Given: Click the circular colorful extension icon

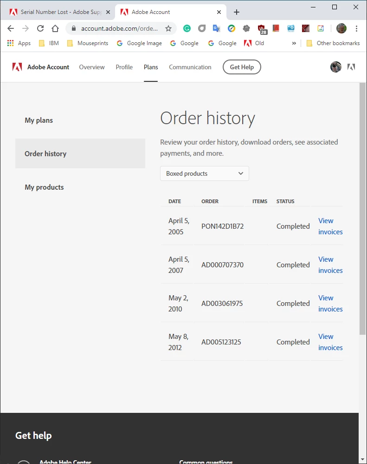Looking at the screenshot, I should click(232, 28).
